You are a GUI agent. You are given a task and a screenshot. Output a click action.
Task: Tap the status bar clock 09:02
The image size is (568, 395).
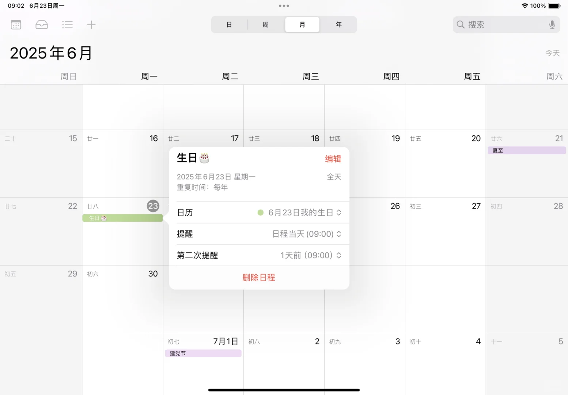(16, 6)
